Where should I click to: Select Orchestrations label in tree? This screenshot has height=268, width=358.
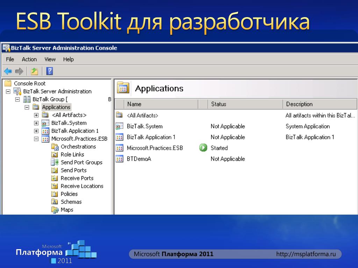point(78,147)
